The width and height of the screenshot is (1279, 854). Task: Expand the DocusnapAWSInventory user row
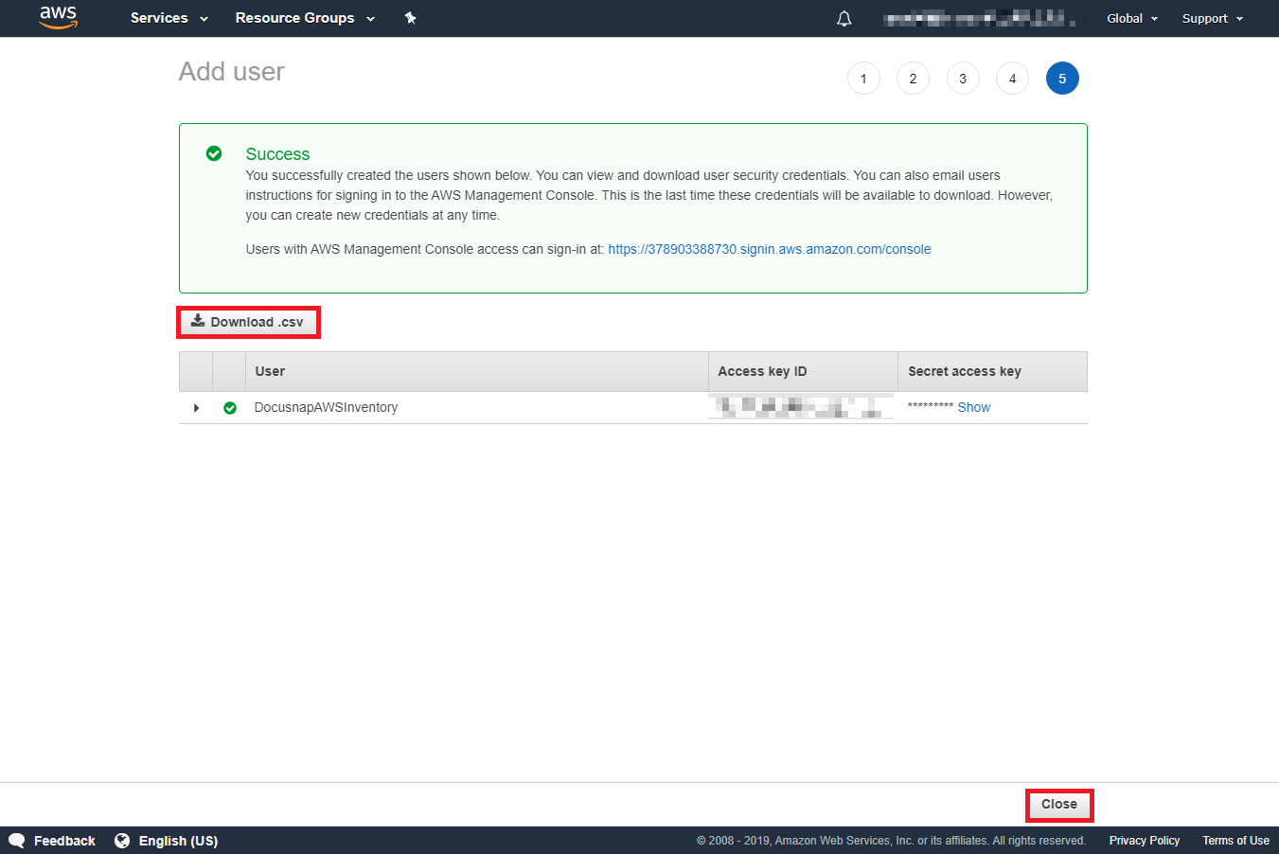click(196, 408)
